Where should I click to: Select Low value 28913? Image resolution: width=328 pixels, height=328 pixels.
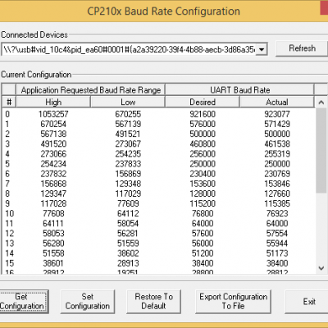tap(128, 263)
